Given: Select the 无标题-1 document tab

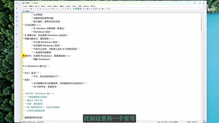Looking at the screenshot, I should (27, 11).
